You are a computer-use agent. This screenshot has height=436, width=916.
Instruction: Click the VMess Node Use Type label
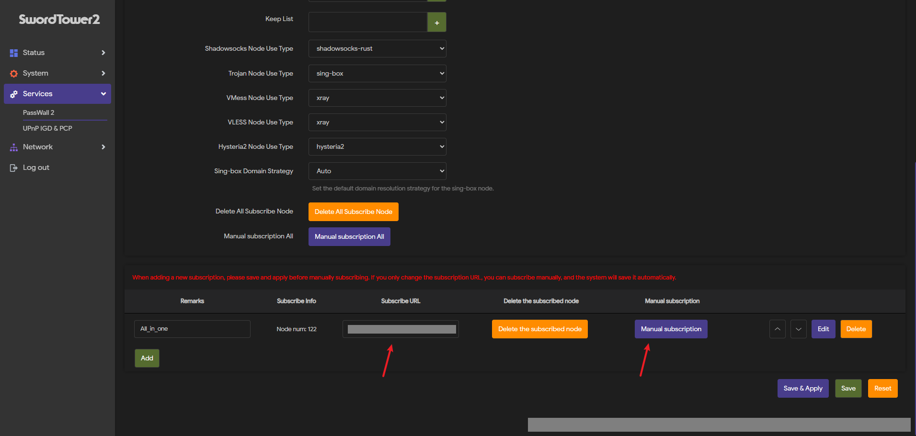[x=260, y=98]
